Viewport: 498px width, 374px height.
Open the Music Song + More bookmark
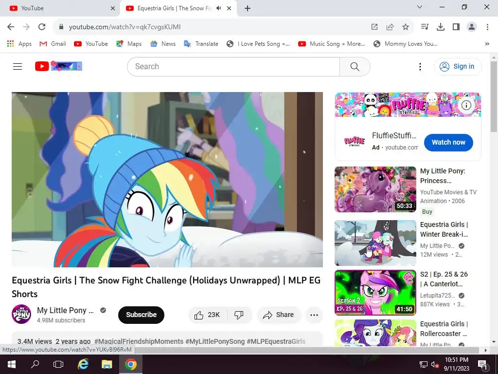tap(332, 44)
